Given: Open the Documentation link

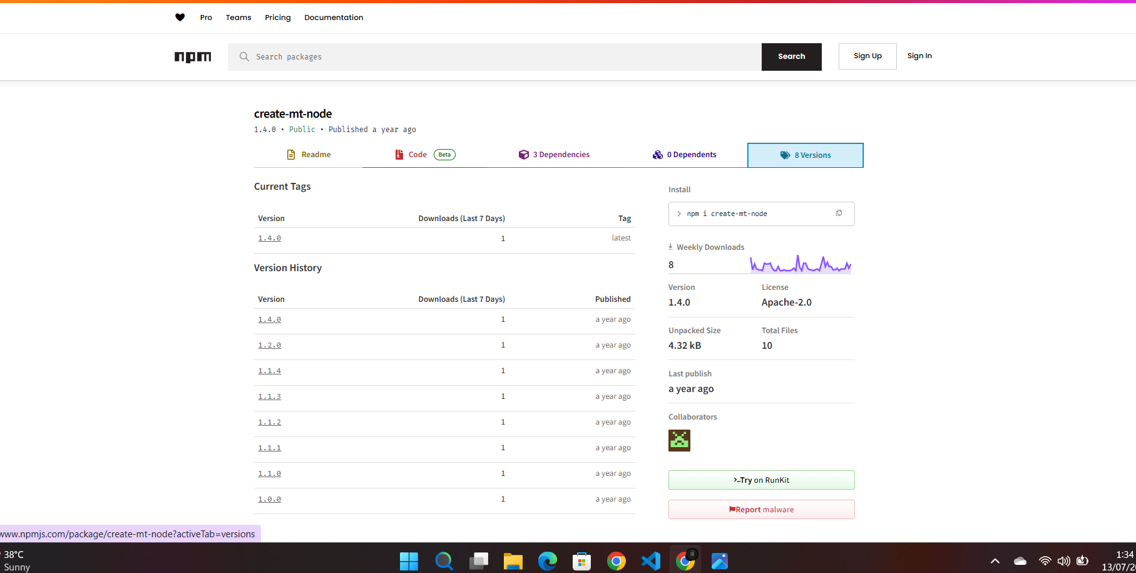Looking at the screenshot, I should (334, 18).
